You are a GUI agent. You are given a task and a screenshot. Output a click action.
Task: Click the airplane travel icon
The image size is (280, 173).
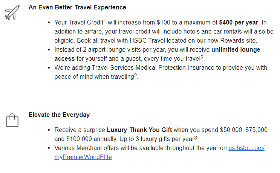12,12
